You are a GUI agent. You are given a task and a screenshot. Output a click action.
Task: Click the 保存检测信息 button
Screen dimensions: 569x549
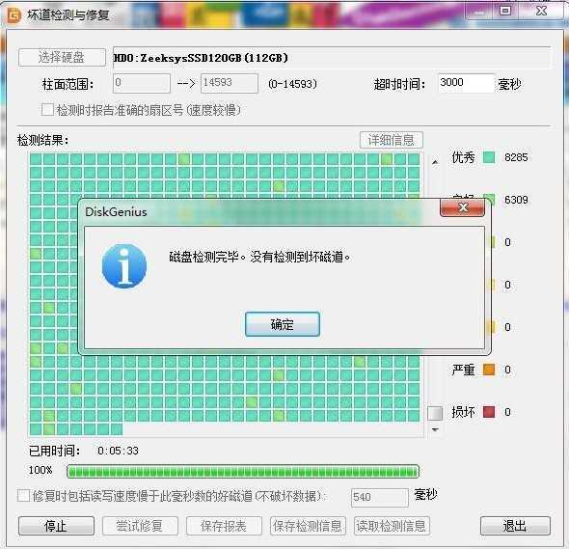(x=308, y=526)
